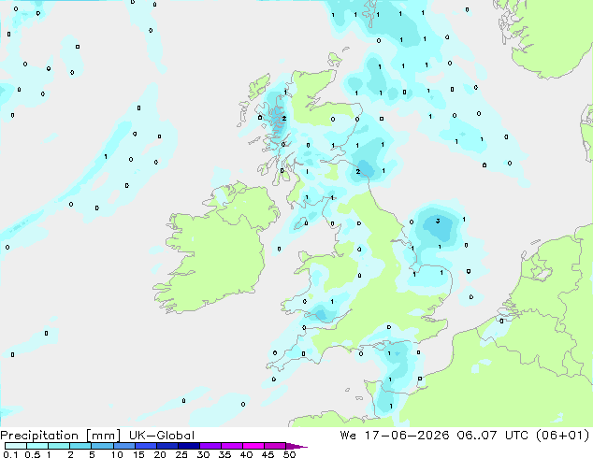
Task: Click the above-50 arrow tip of the legend
Action: (x=296, y=446)
